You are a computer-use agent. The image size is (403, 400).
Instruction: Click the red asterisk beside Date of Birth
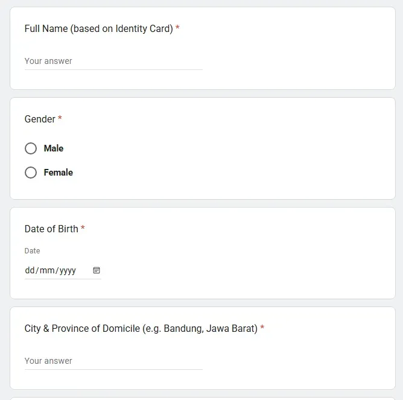click(83, 229)
